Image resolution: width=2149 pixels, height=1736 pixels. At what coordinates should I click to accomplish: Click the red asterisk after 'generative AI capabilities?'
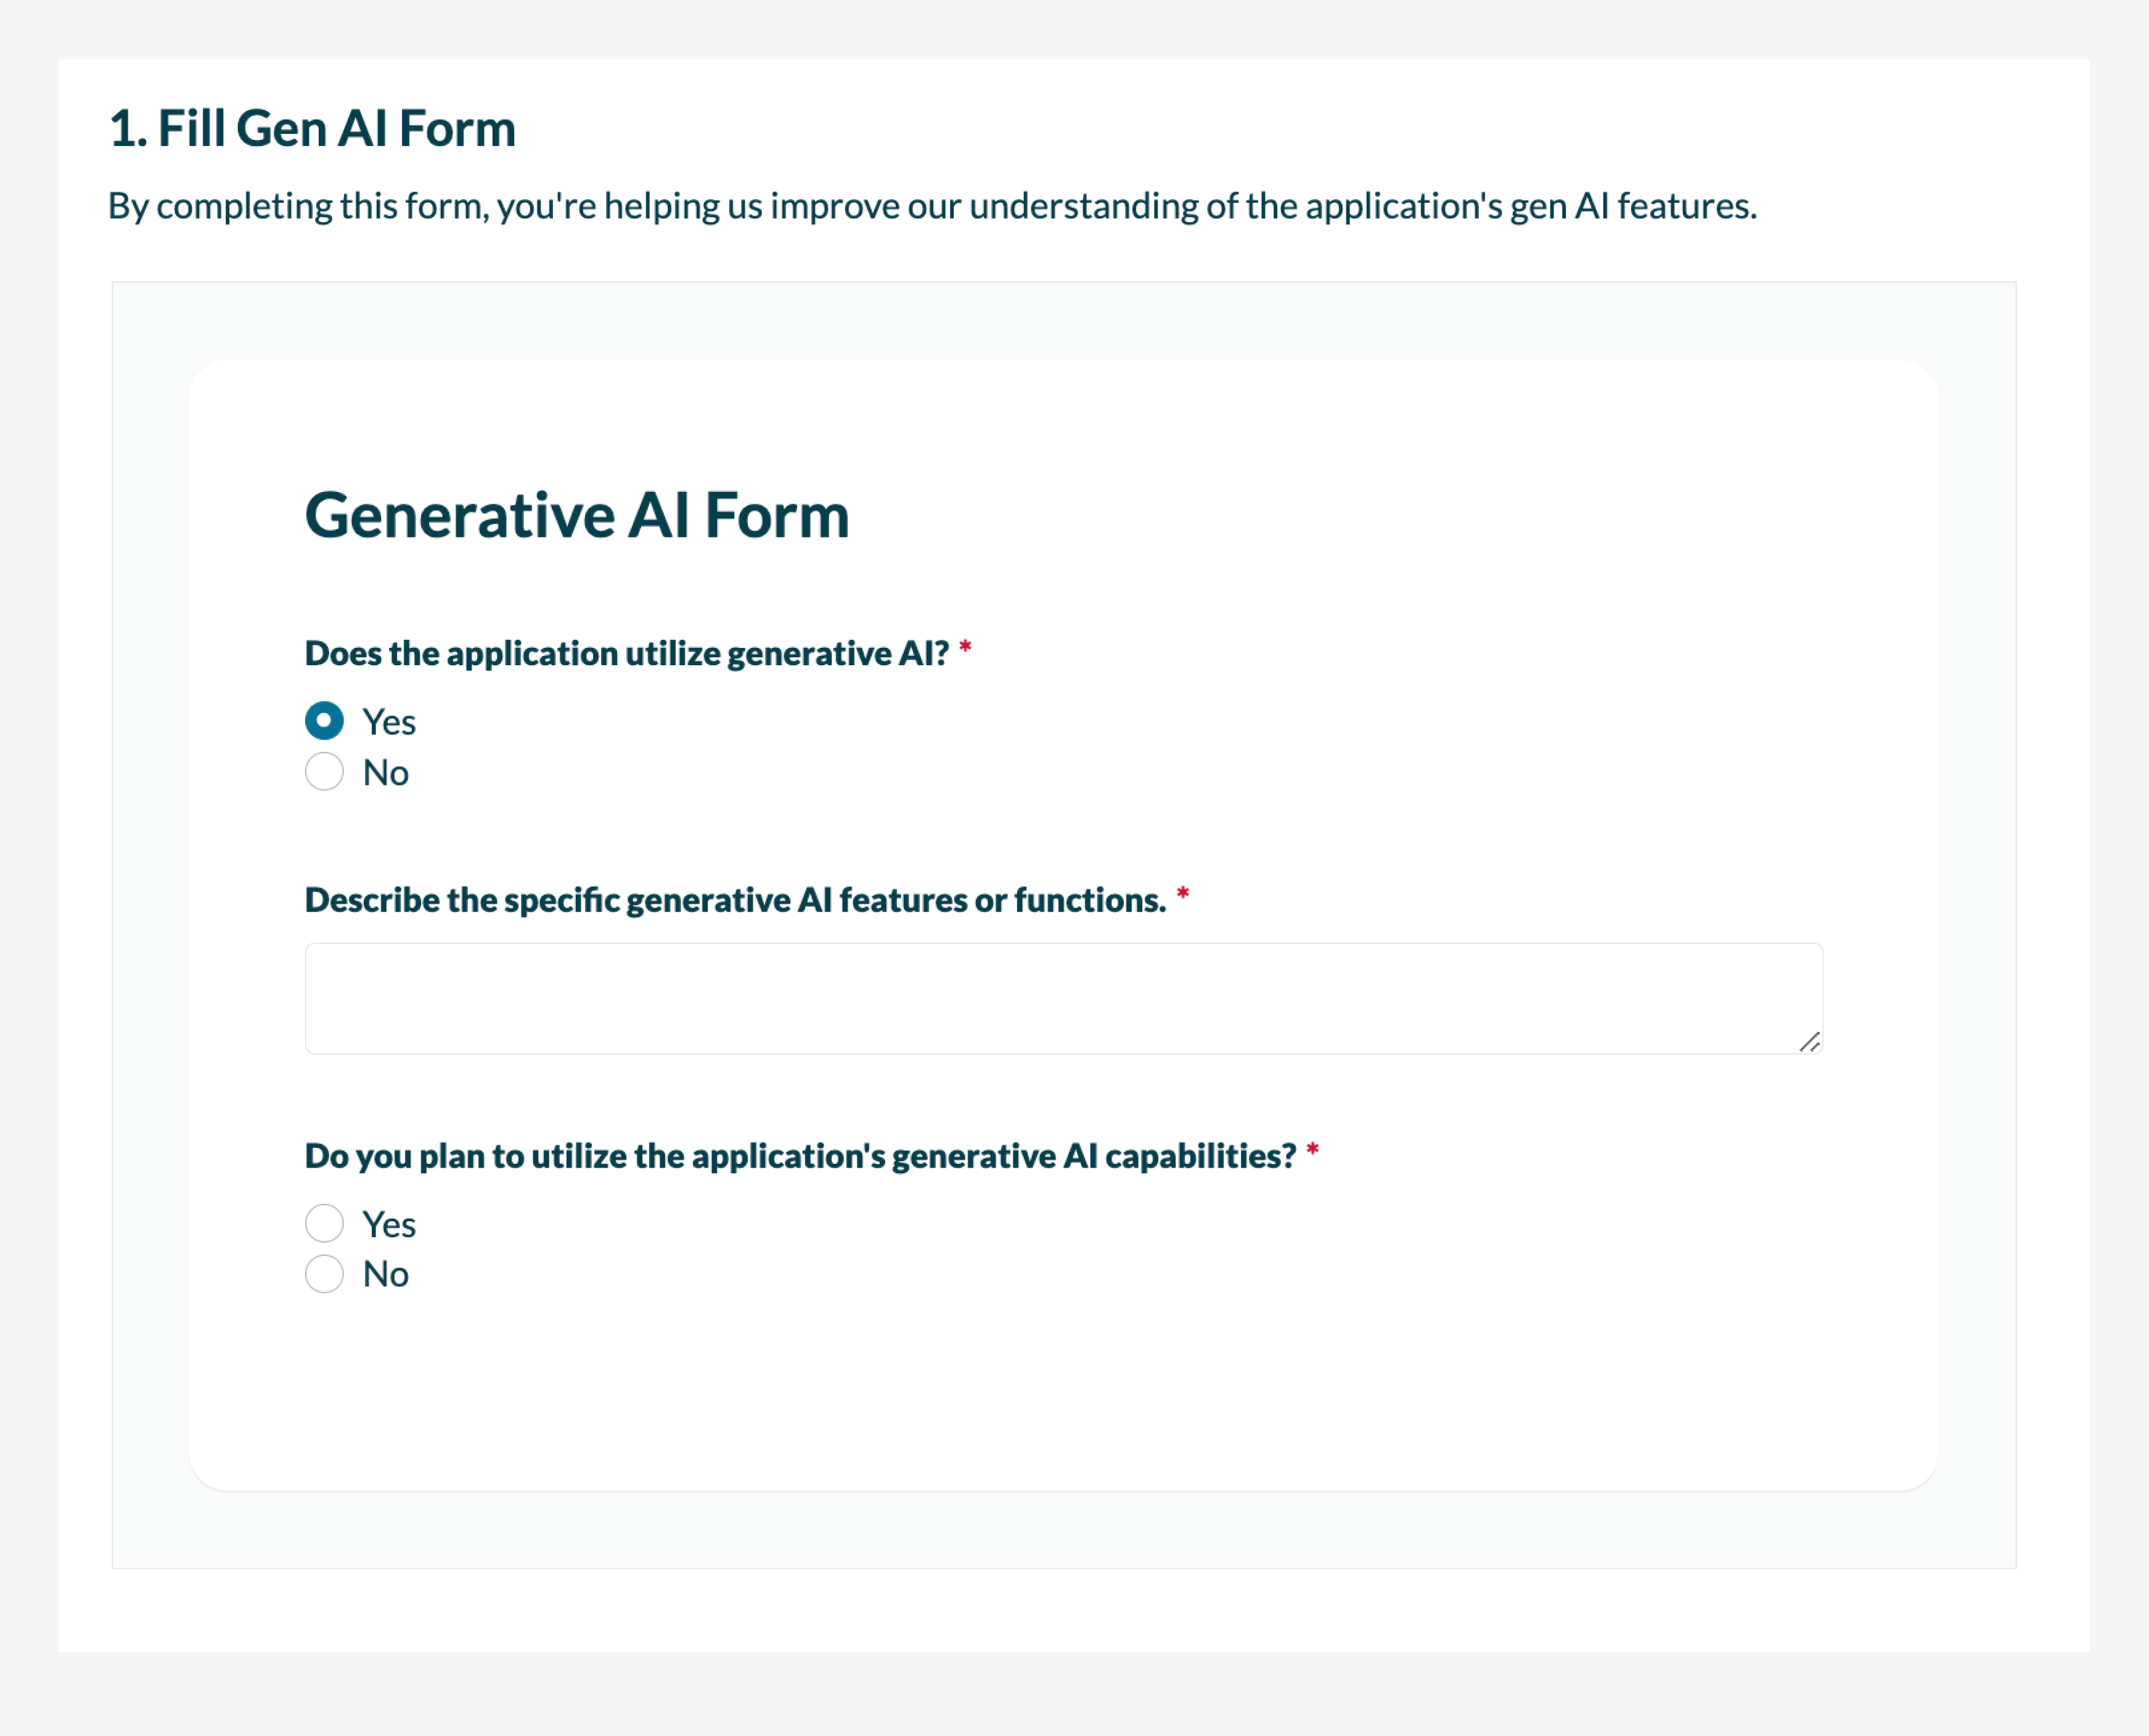click(1312, 1150)
